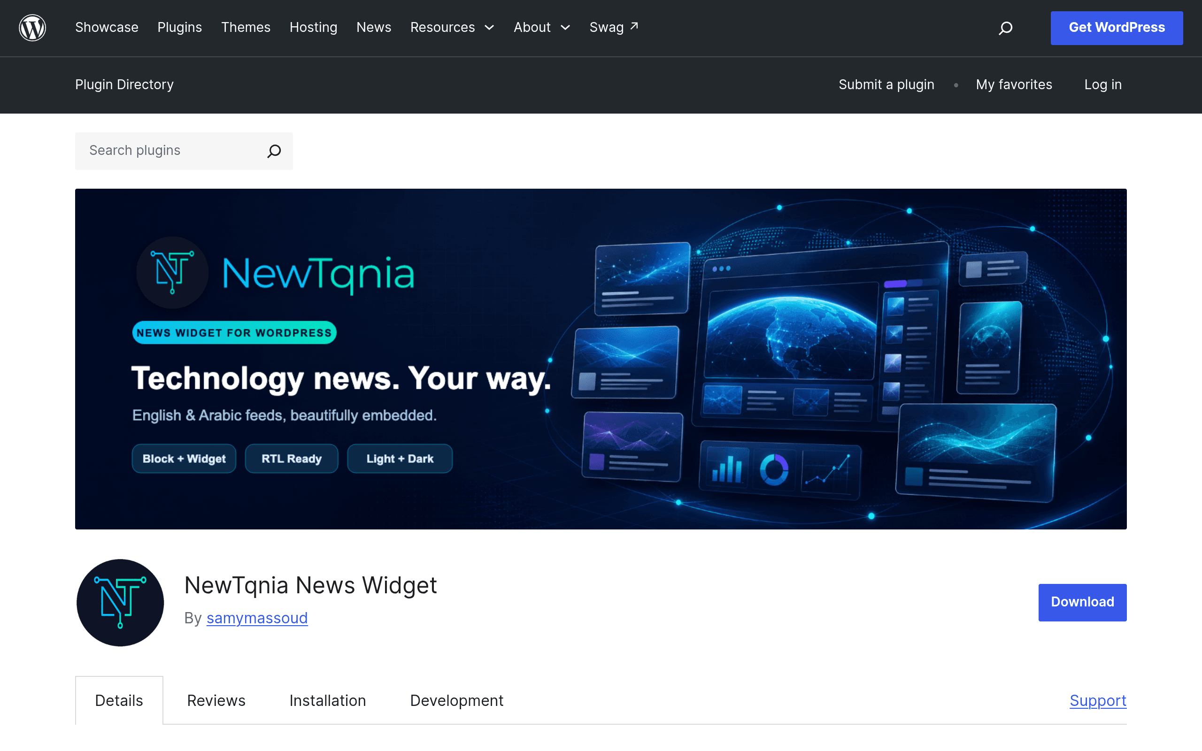Open the Hosting menu item
The width and height of the screenshot is (1202, 751).
(x=314, y=27)
